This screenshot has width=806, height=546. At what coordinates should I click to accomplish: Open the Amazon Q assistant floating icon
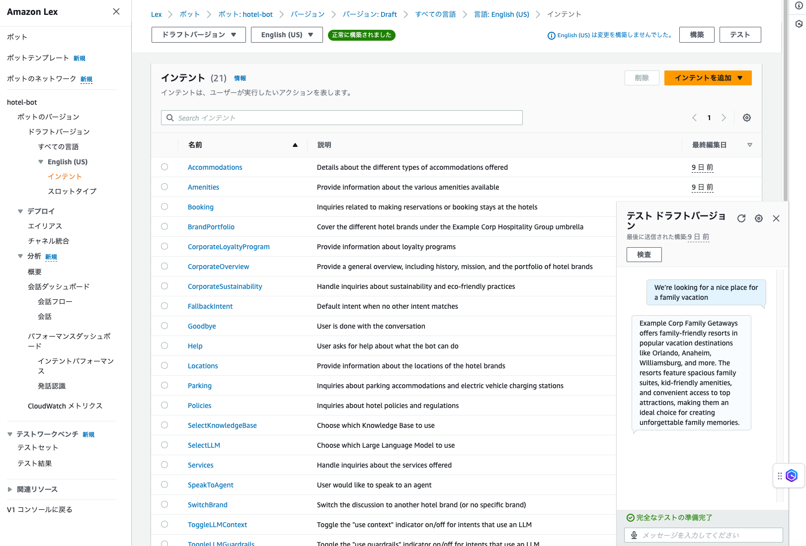pos(792,476)
